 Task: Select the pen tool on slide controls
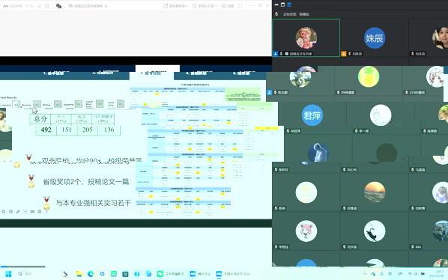[18, 212]
